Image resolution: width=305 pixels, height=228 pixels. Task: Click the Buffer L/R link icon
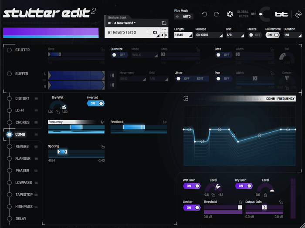(x=44, y=80)
